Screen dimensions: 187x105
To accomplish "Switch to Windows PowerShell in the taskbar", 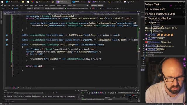I will tap(43, 2).
